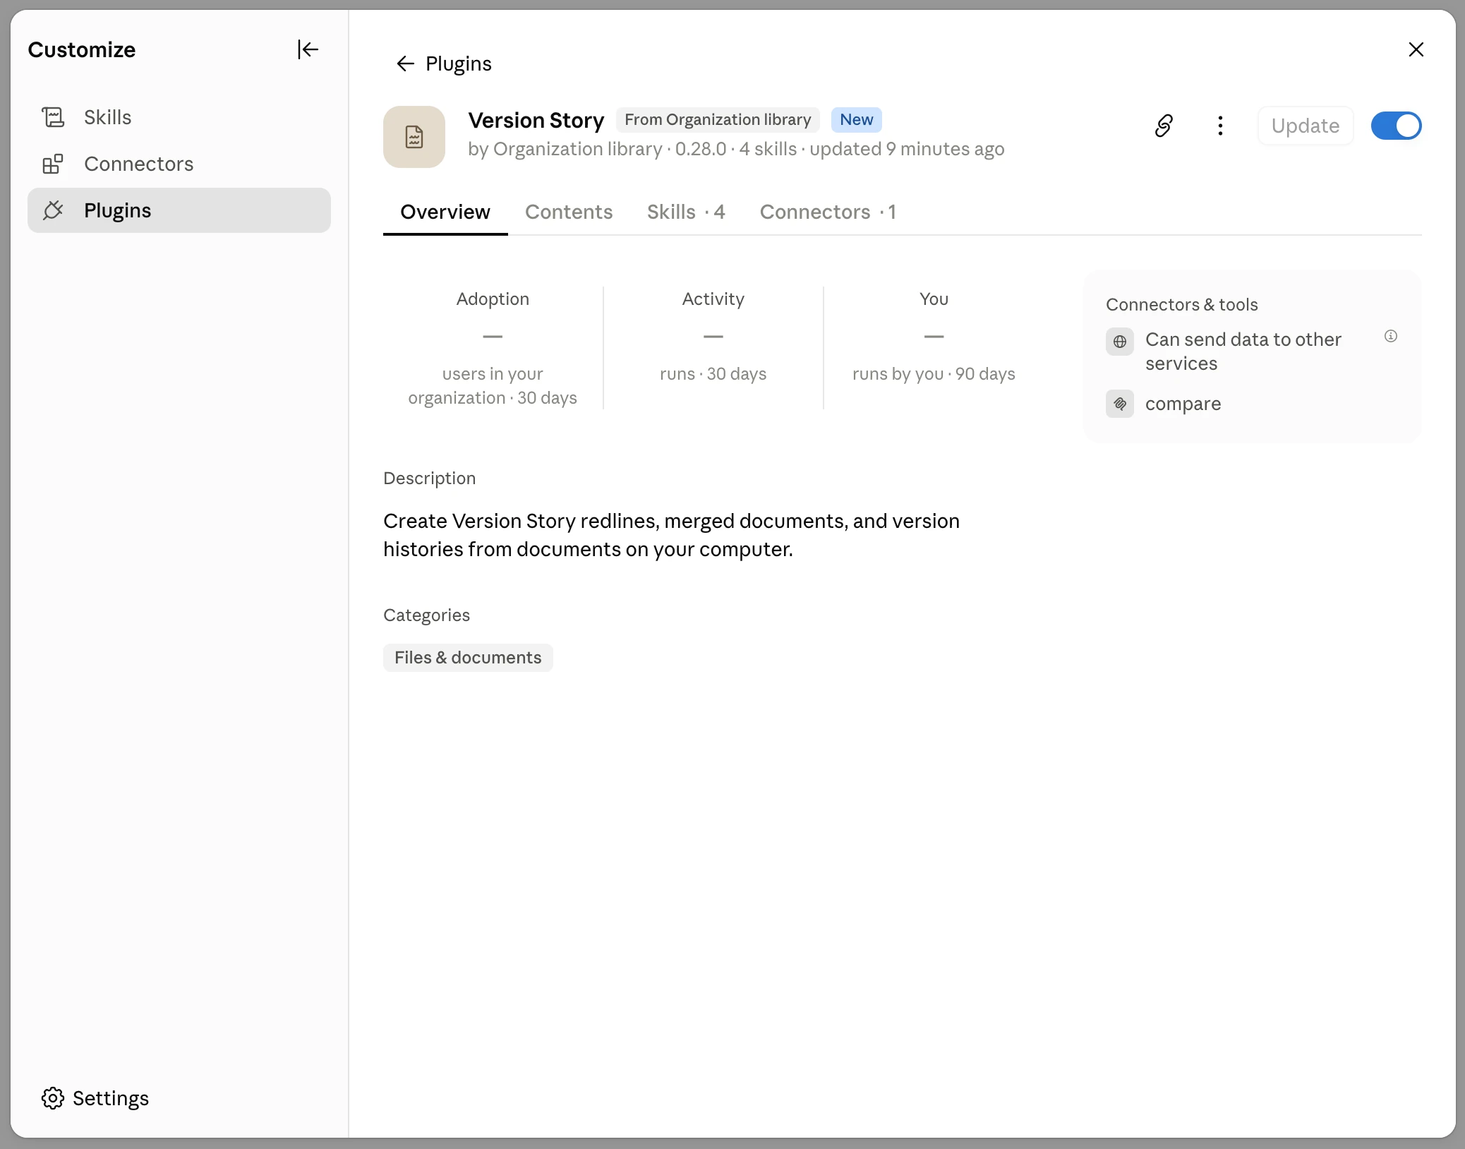This screenshot has width=1465, height=1149.
Task: Click the Activity stat label
Action: click(713, 299)
